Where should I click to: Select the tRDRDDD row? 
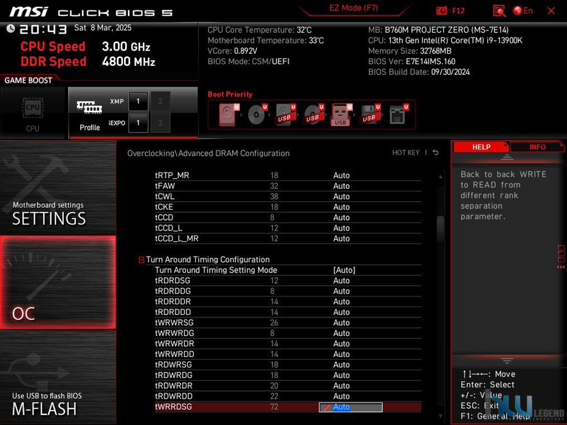click(x=288, y=312)
